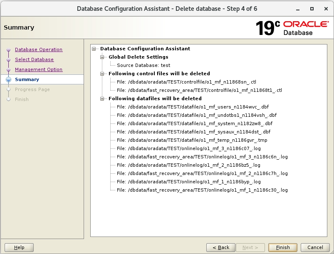Click the Database Operation step bullet
Viewport: 334px width, 254px height.
point(8,49)
